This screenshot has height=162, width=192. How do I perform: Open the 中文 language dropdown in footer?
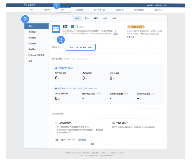click(x=122, y=153)
